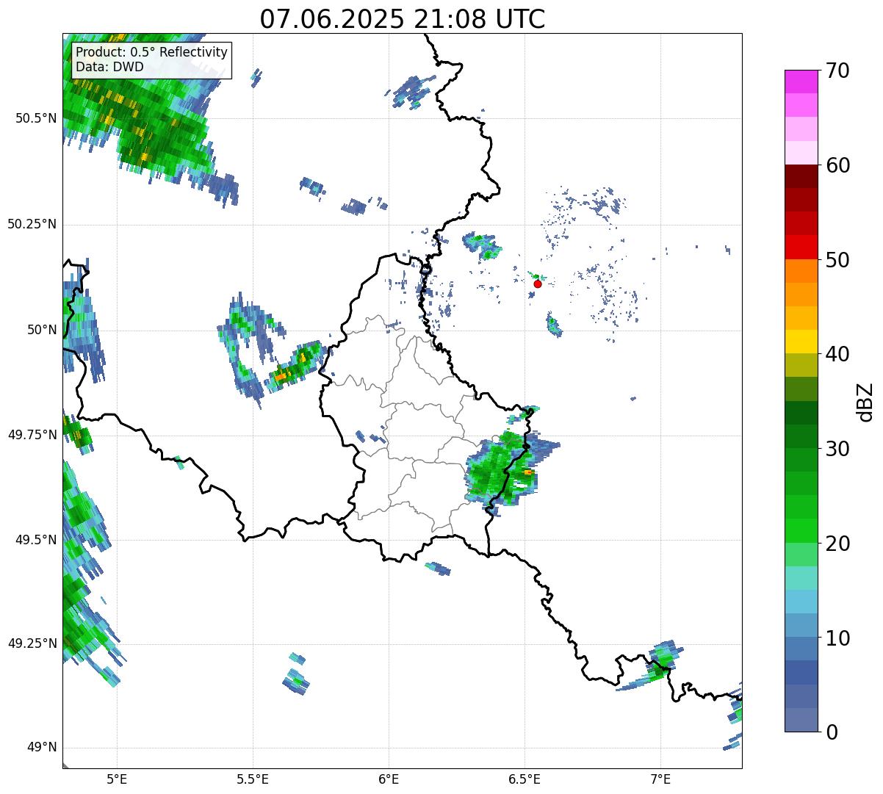Click the colorbar tick label 30

(837, 449)
